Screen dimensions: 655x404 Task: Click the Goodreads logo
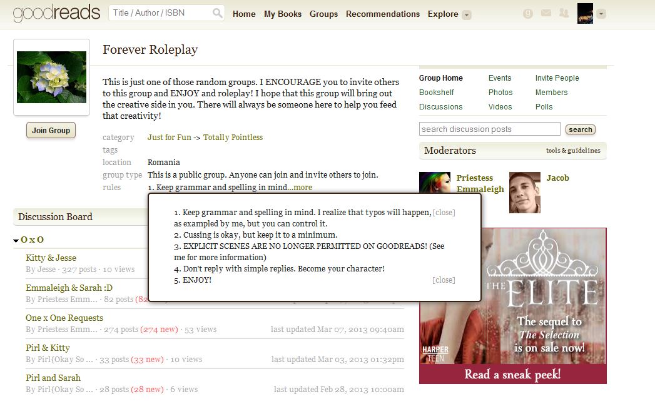pyautogui.click(x=56, y=13)
